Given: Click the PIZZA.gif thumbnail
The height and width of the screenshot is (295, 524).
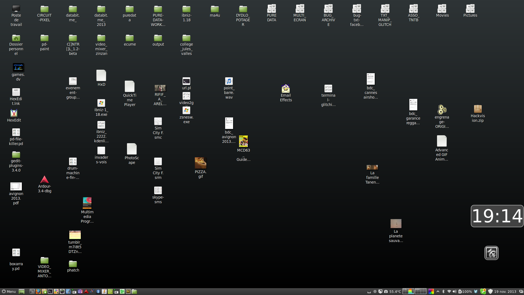Looking at the screenshot, I should point(200,163).
